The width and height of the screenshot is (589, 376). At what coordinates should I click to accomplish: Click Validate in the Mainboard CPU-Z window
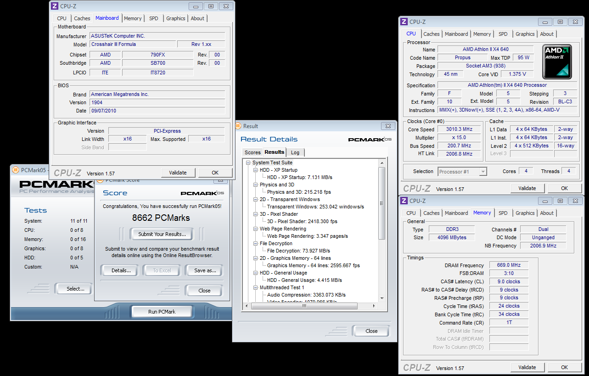pyautogui.click(x=178, y=173)
